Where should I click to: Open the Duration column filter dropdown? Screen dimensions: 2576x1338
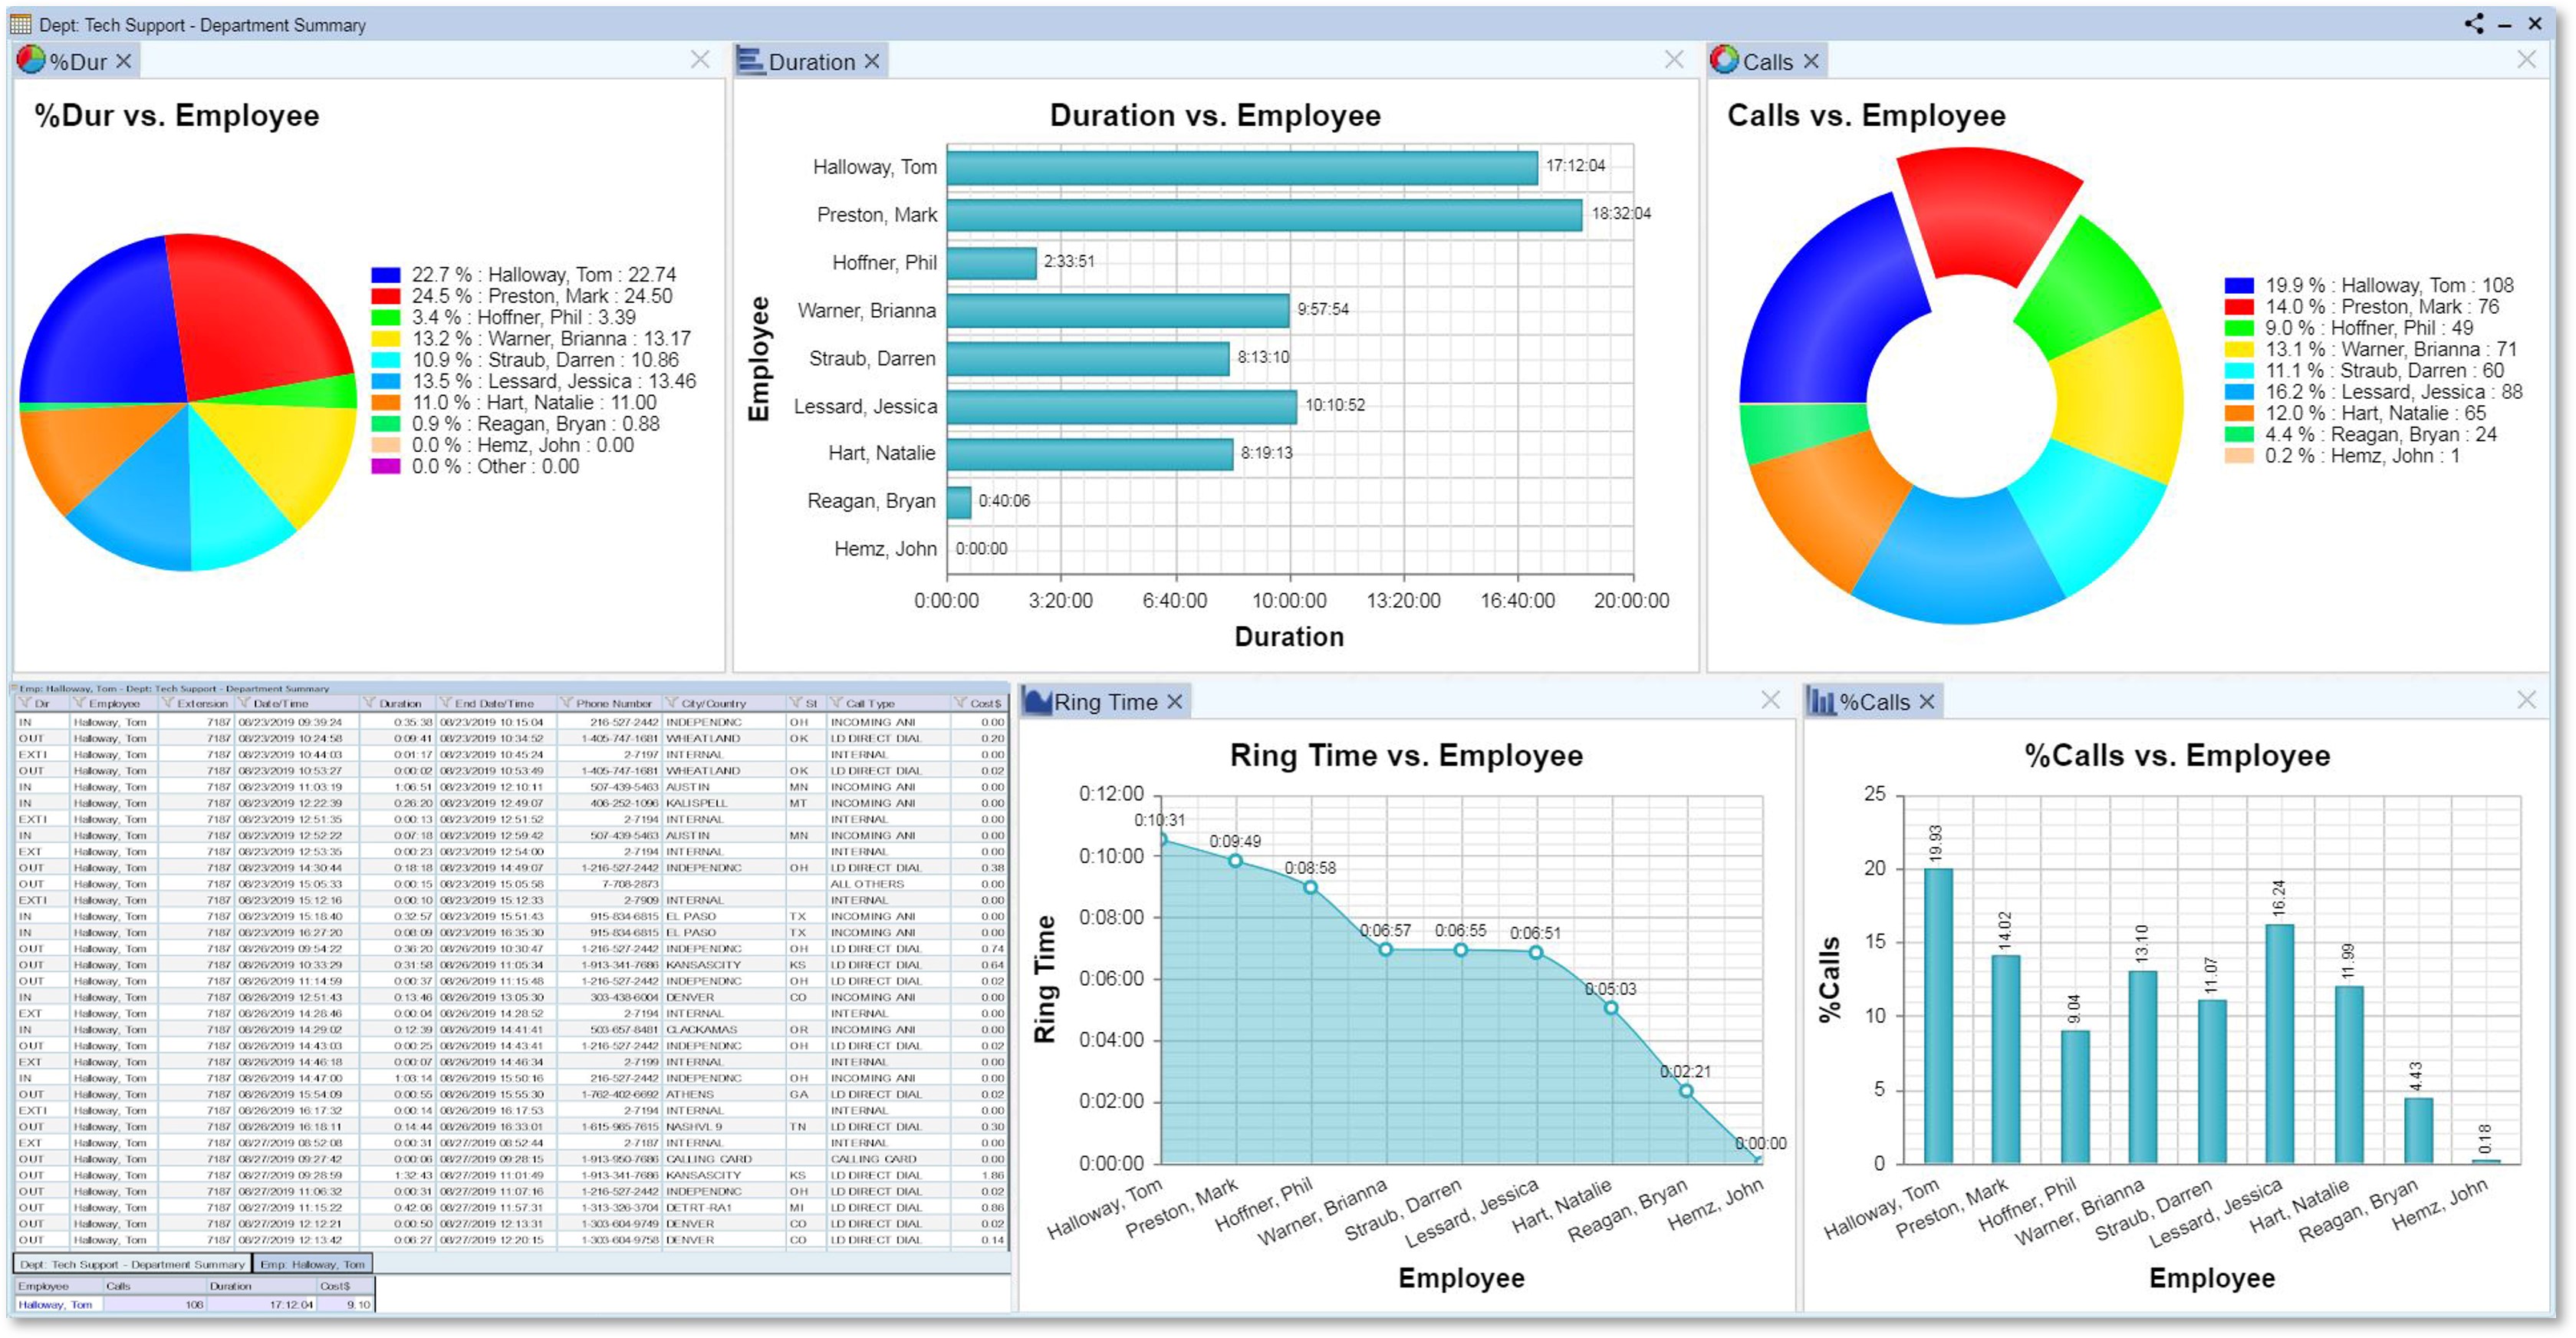370,704
